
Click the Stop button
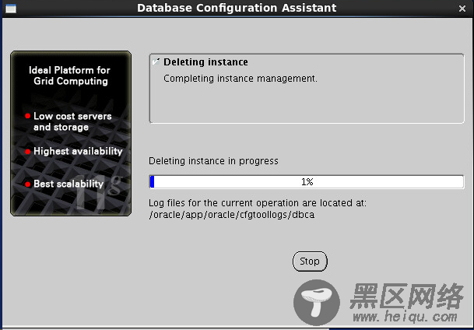coord(310,262)
